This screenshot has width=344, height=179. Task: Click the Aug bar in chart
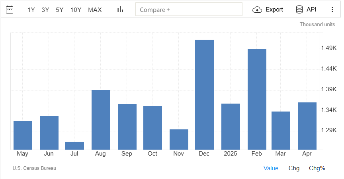click(101, 120)
